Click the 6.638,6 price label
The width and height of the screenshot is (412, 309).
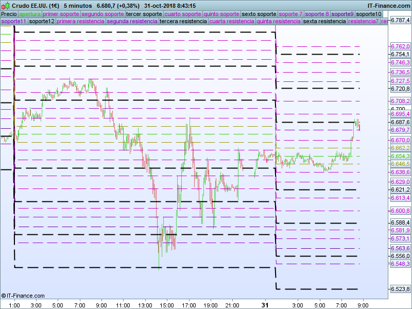click(x=400, y=172)
